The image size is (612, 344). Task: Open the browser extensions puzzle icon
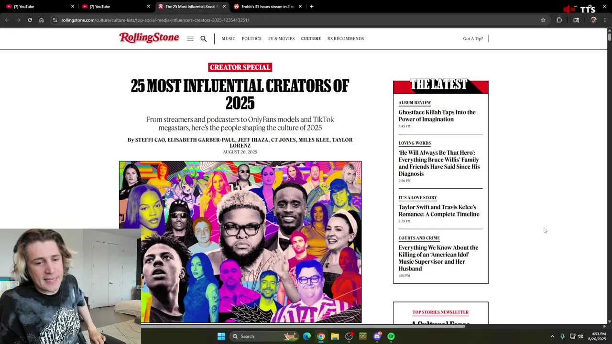559,20
